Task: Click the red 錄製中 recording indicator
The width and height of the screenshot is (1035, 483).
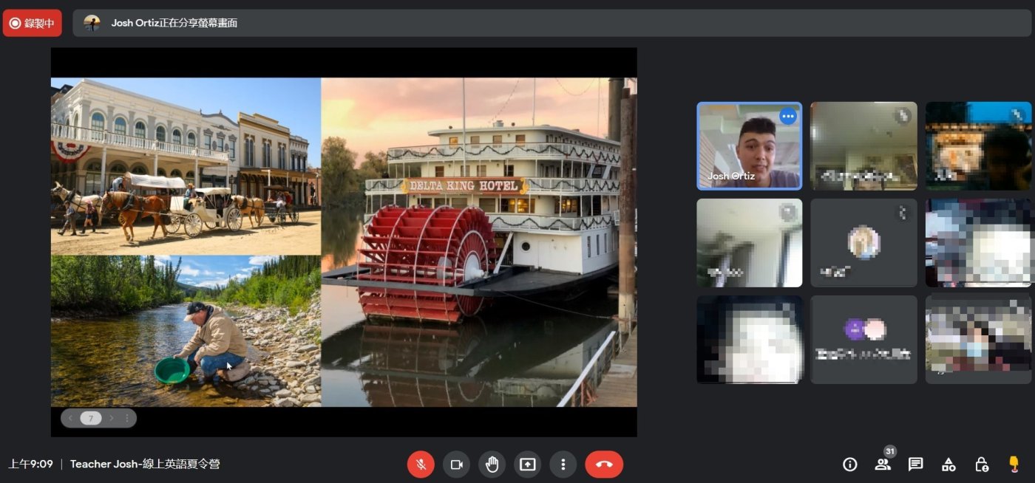Action: (x=33, y=23)
